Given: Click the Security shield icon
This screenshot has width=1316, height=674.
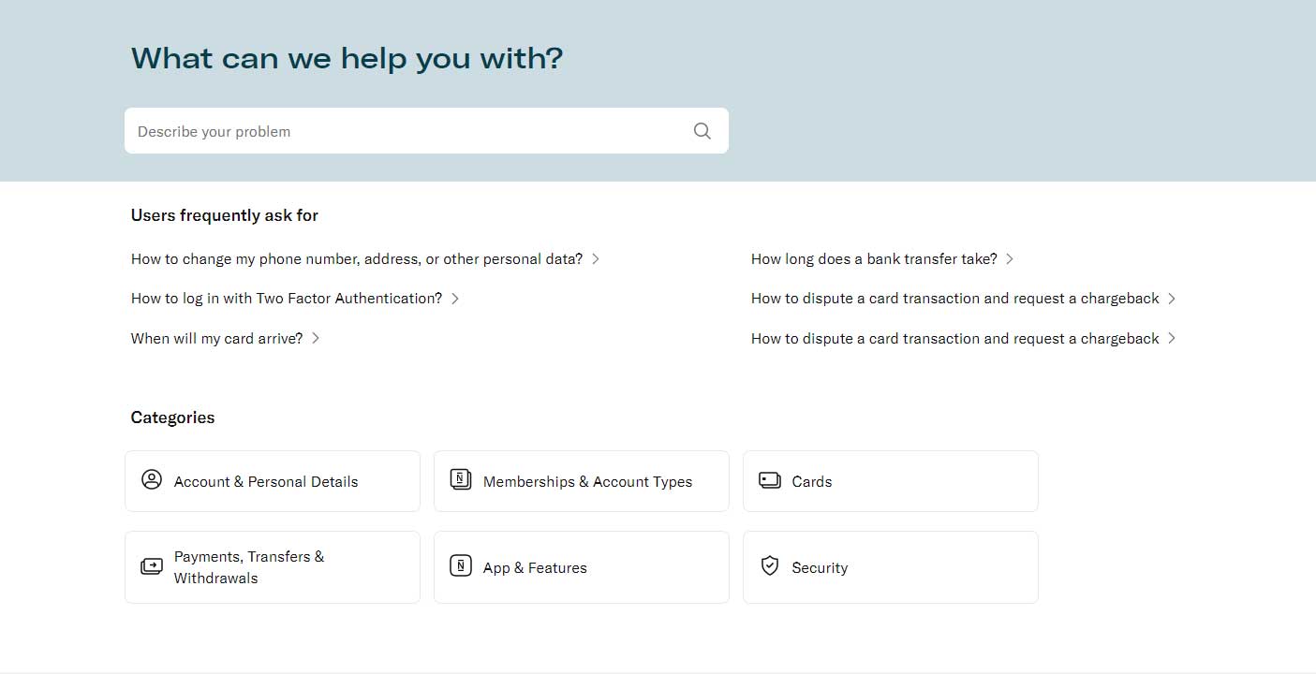Looking at the screenshot, I should pos(770,566).
